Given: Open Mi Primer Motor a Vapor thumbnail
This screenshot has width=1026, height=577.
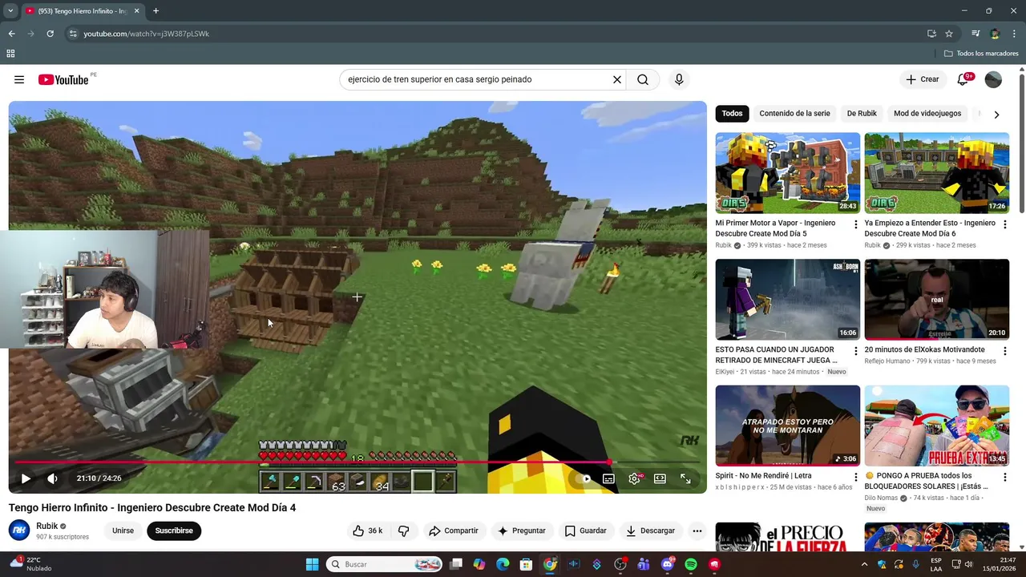Looking at the screenshot, I should click(x=788, y=173).
